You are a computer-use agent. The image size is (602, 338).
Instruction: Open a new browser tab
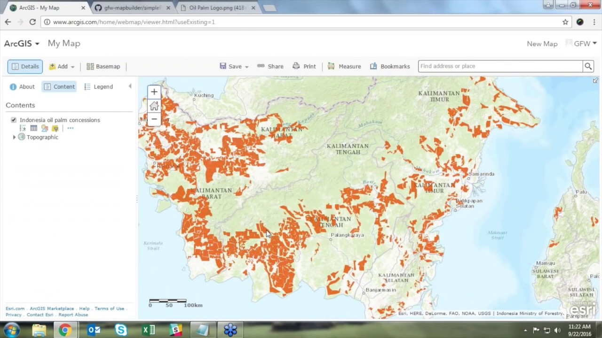click(x=269, y=8)
